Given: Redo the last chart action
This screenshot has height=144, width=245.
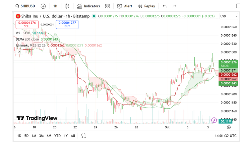Looking at the screenshot, I should [x=174, y=6].
